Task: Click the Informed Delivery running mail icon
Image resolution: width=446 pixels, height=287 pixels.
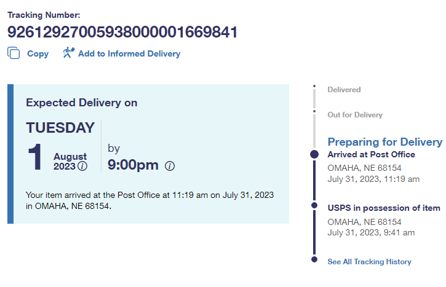Action: coord(68,53)
